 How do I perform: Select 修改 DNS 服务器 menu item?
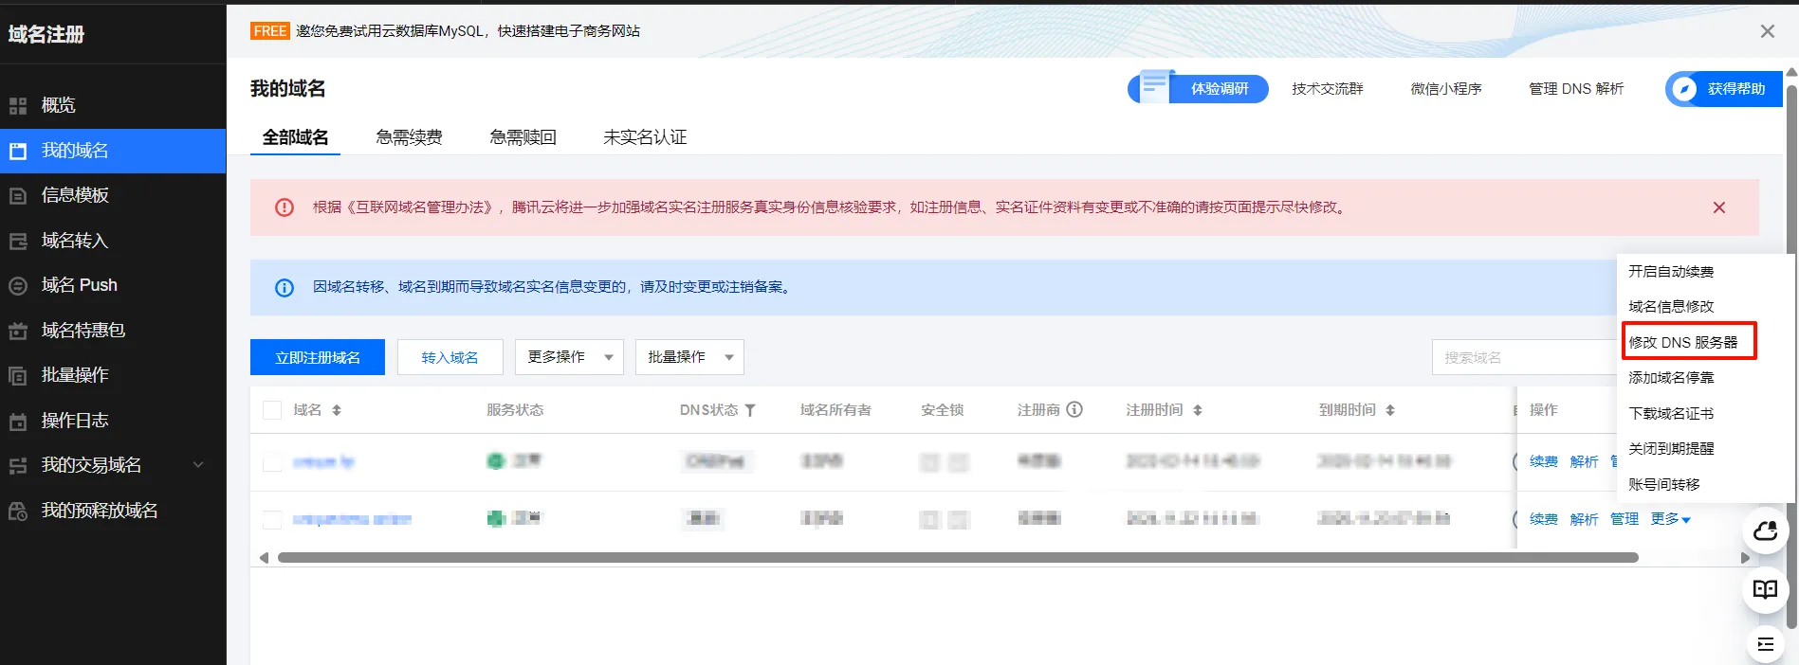(1683, 342)
